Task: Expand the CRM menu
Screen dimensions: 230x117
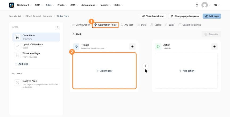Action: pyautogui.click(x=39, y=5)
